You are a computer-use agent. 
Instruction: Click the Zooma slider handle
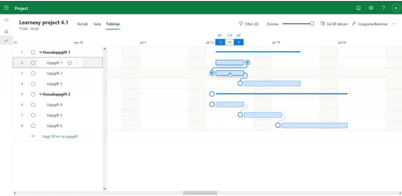click(x=312, y=24)
